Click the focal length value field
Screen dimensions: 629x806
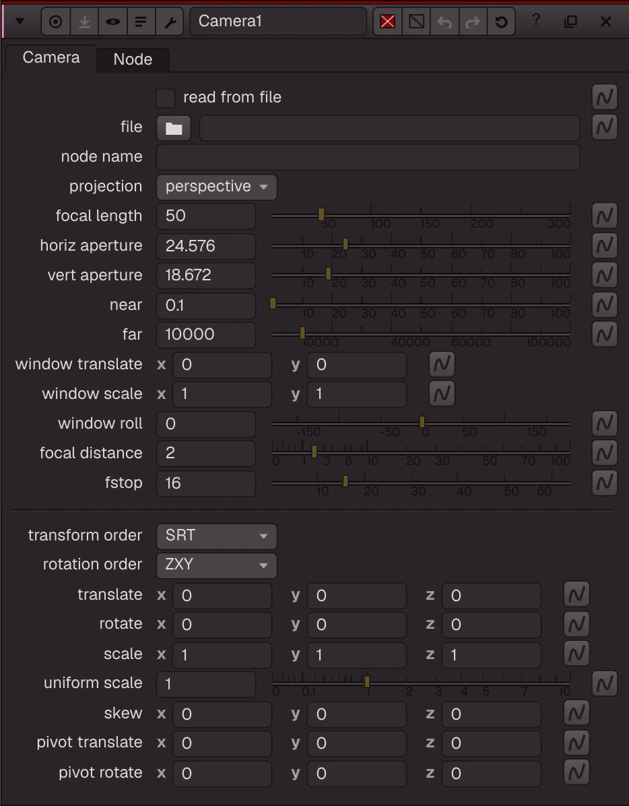point(206,216)
